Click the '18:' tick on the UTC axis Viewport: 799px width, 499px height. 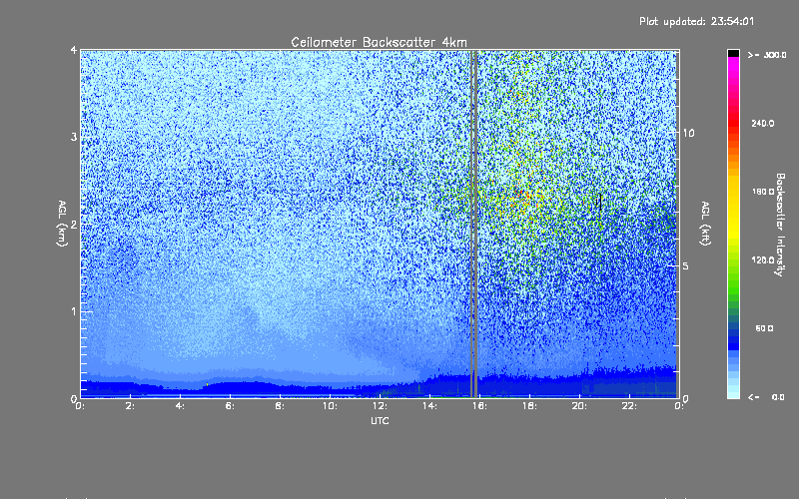coord(529,406)
